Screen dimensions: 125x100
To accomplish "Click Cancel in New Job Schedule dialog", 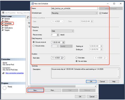I will click(102, 81).
